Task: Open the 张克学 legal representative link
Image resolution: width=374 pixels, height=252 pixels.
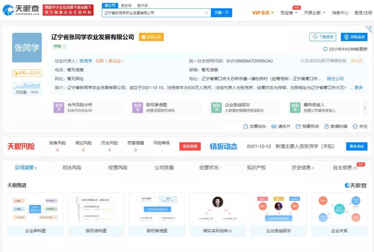Action: click(x=86, y=61)
